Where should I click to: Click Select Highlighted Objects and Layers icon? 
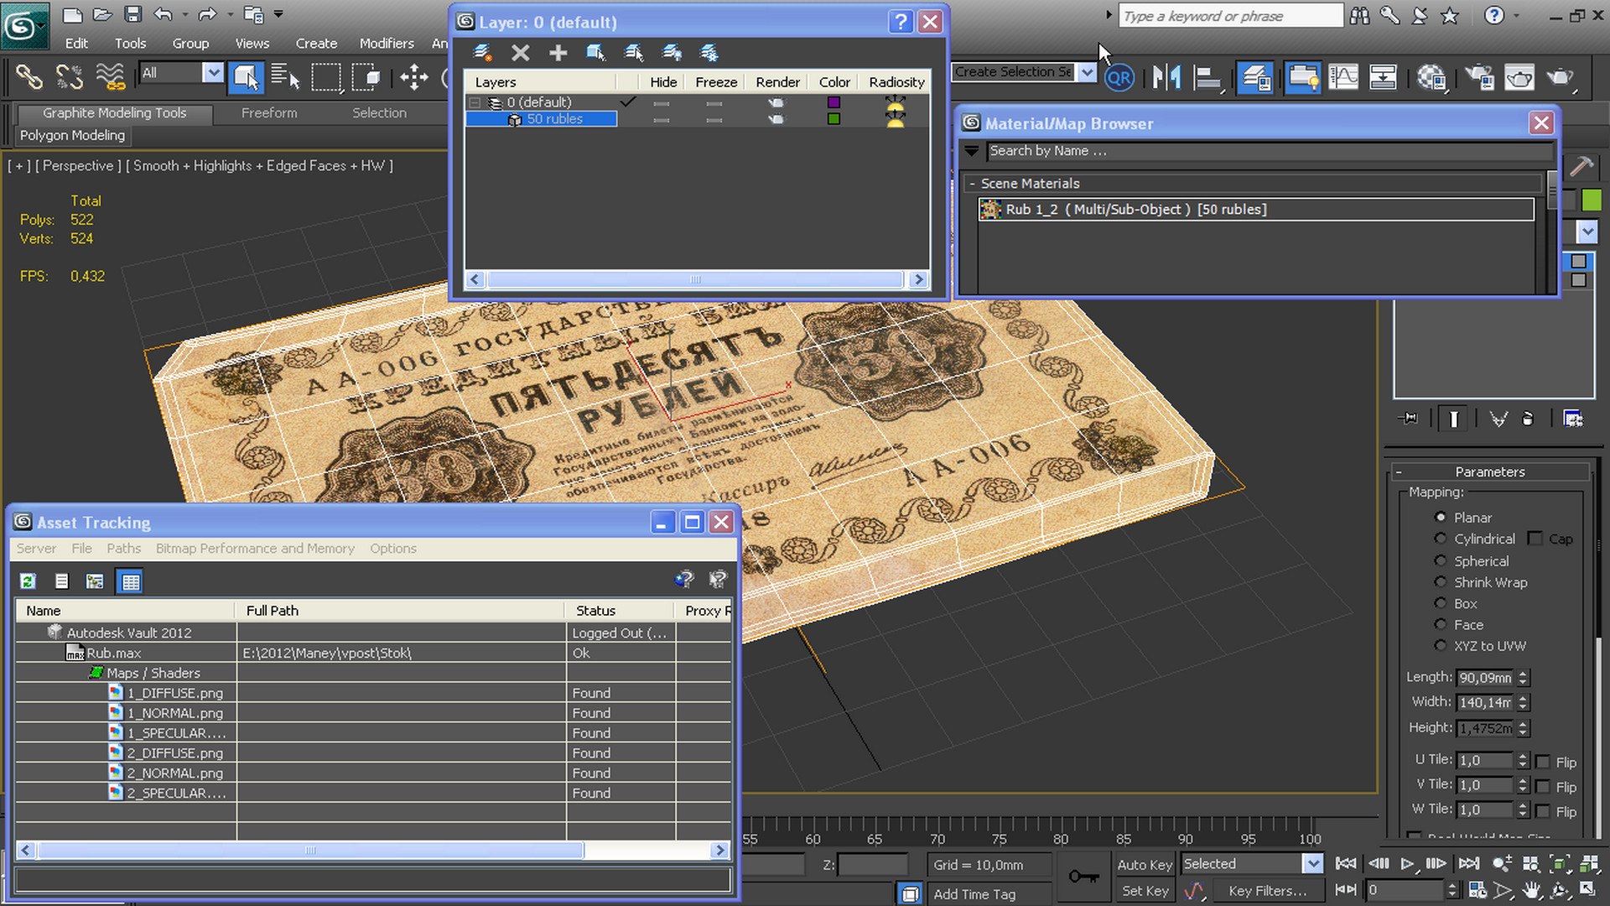click(596, 53)
